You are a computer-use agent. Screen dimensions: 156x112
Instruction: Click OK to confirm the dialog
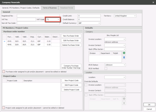149,105
